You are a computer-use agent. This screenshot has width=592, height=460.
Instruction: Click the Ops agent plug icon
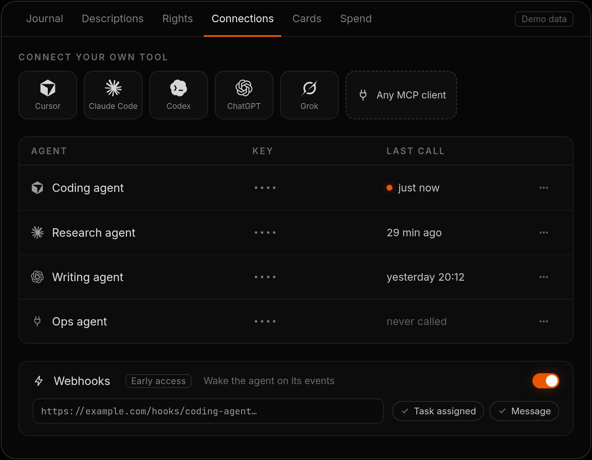[x=37, y=321]
